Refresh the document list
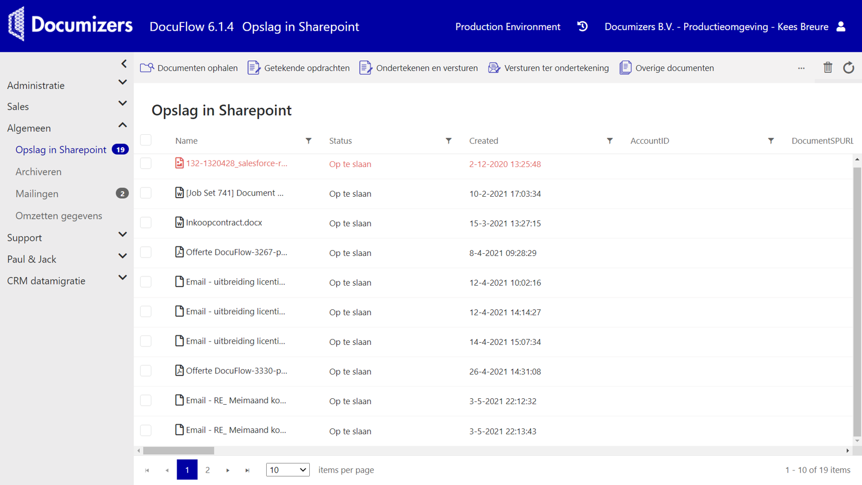The height and width of the screenshot is (485, 862). tap(849, 67)
